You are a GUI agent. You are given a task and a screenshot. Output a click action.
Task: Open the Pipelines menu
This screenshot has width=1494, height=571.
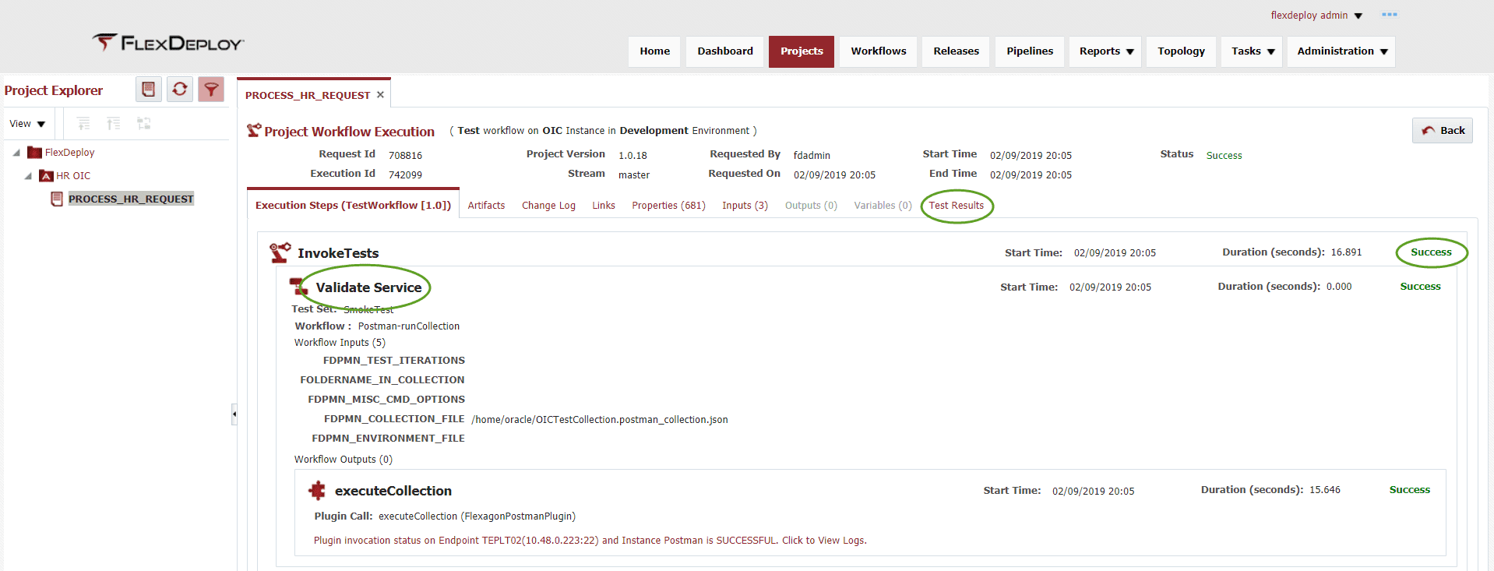(1029, 51)
